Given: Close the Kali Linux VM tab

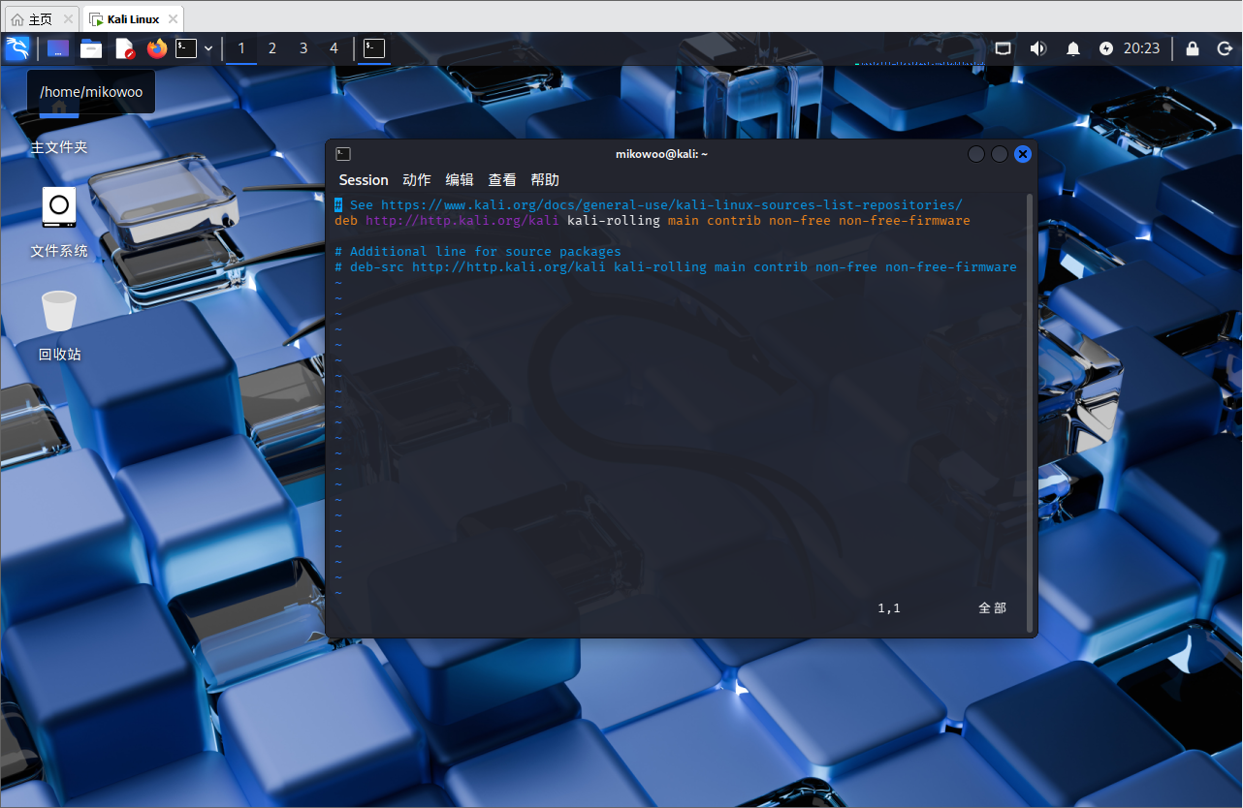Looking at the screenshot, I should point(173,19).
